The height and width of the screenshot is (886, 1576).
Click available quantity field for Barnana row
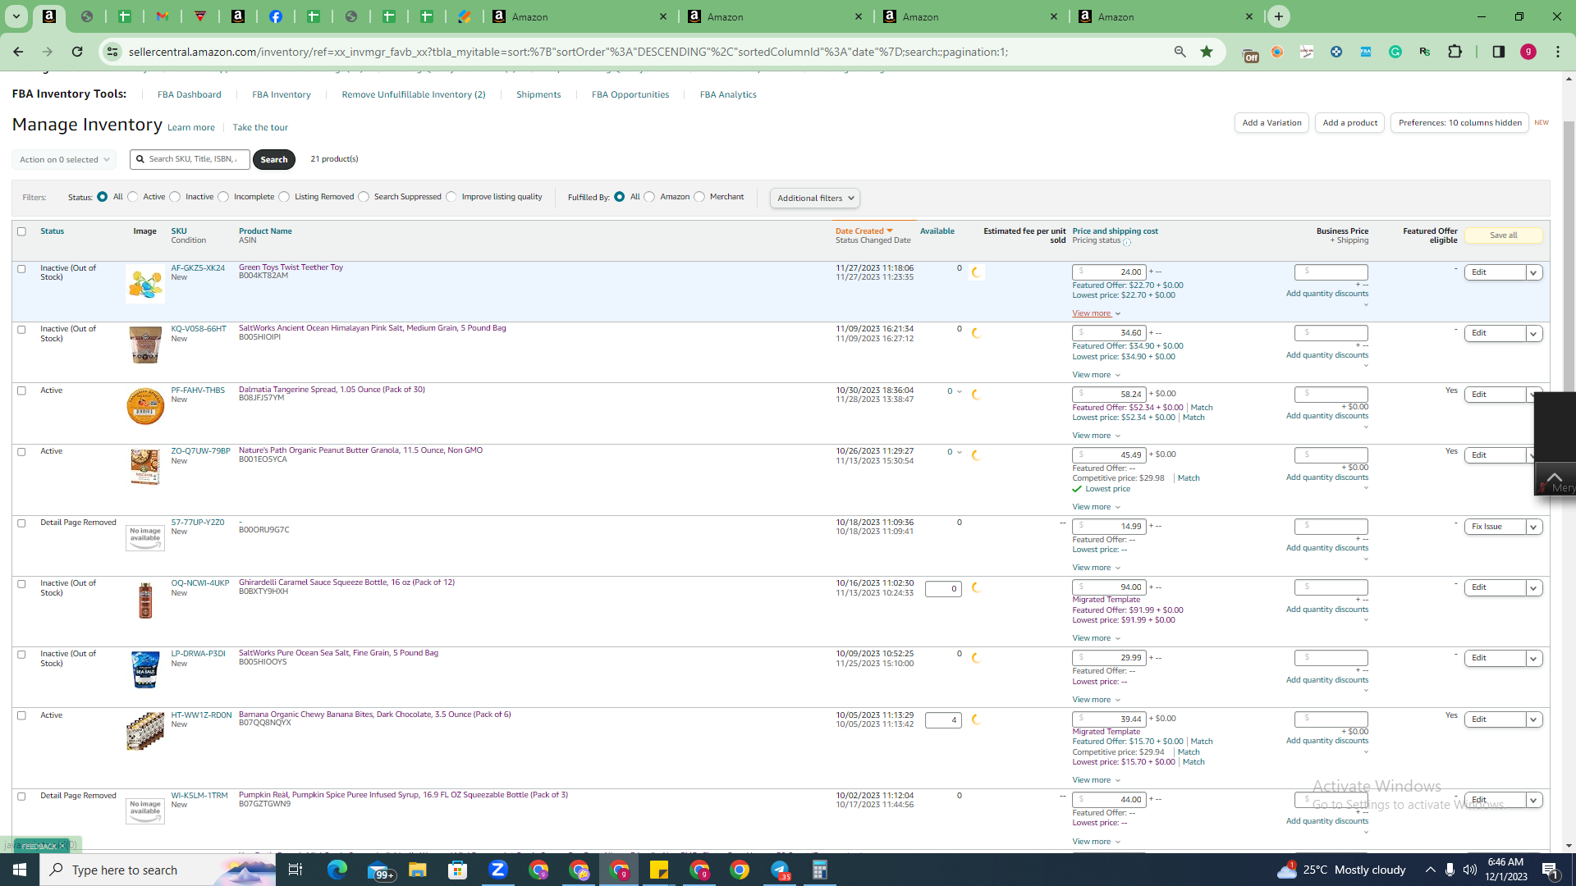tap(943, 720)
